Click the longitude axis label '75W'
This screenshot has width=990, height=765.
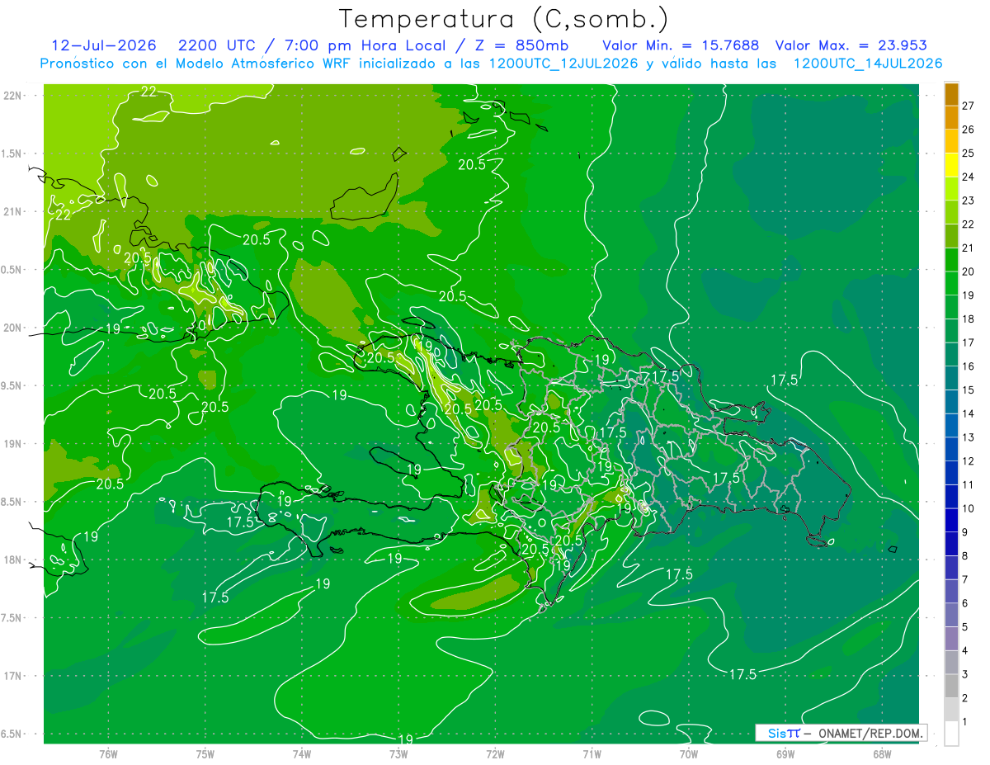(x=205, y=753)
